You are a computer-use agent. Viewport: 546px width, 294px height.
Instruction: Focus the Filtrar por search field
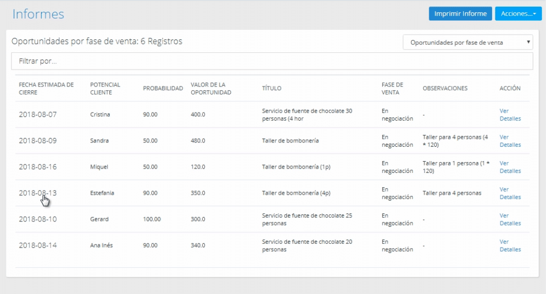click(272, 61)
